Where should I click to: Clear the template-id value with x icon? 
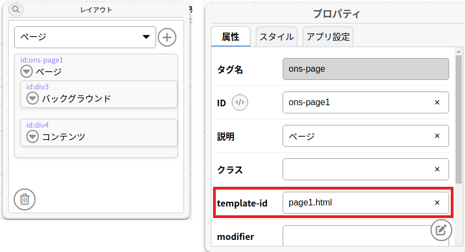click(x=437, y=203)
